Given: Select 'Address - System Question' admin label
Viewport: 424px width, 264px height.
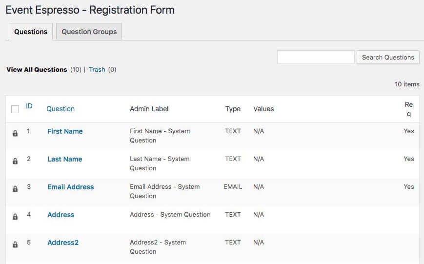Looking at the screenshot, I should [x=170, y=215].
